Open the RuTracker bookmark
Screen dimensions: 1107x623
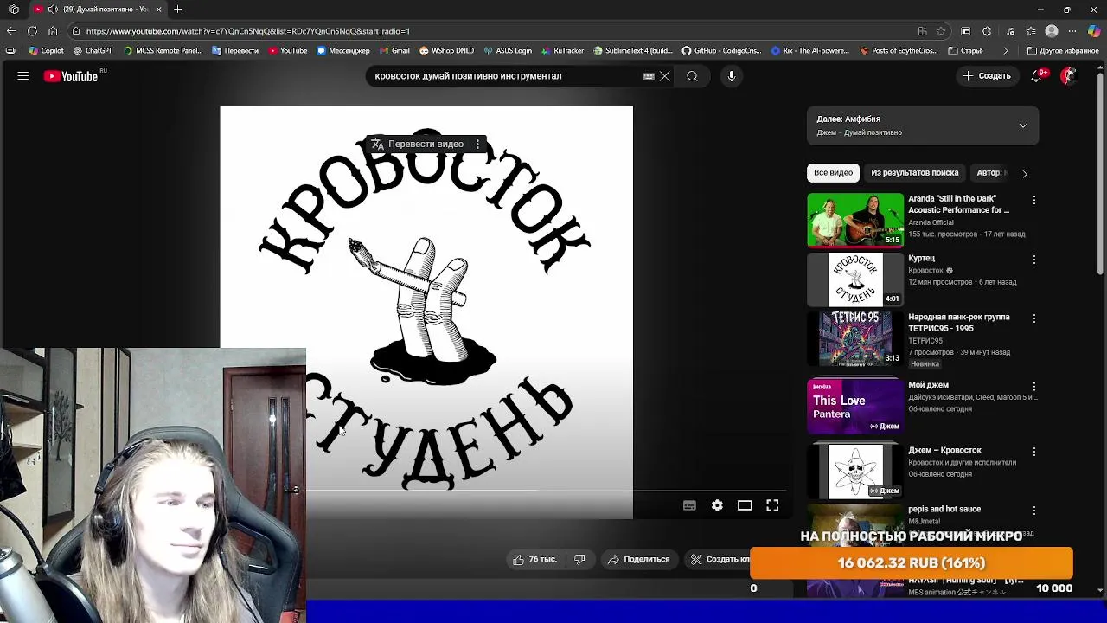pyautogui.click(x=562, y=51)
